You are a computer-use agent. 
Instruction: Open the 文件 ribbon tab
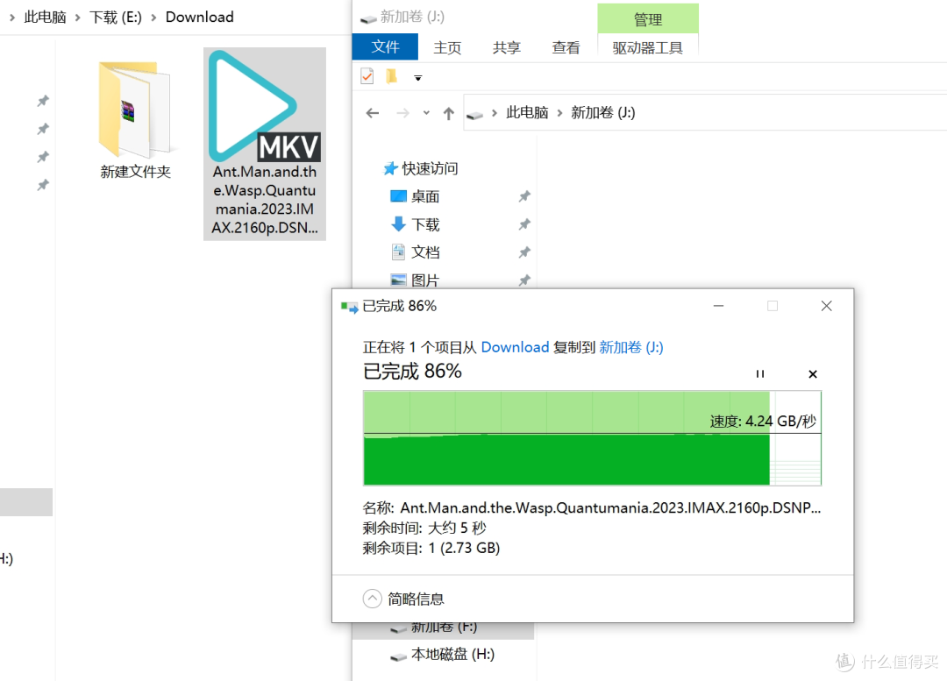point(385,46)
